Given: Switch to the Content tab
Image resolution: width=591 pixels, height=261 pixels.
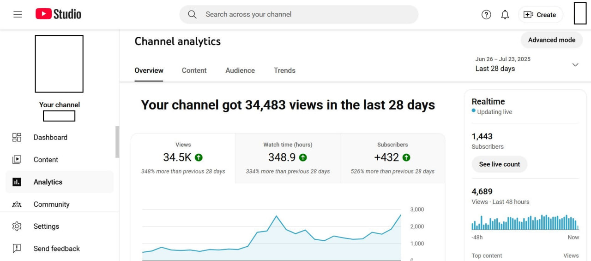Looking at the screenshot, I should pyautogui.click(x=194, y=70).
